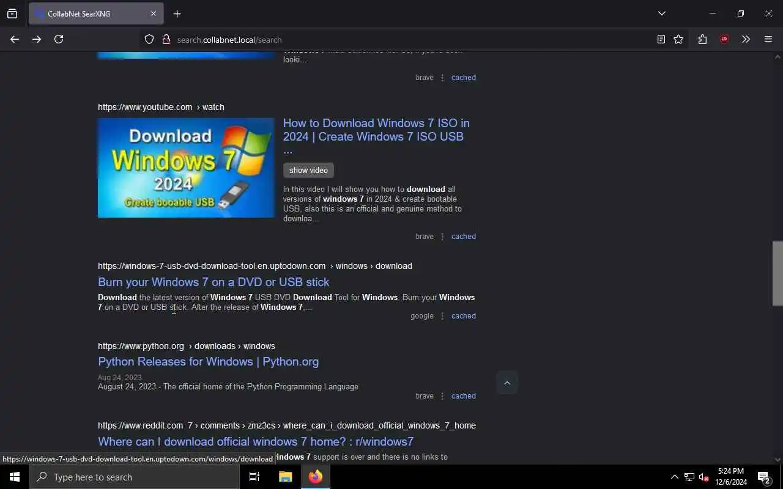Open Burn your Windows 7 on DVD link
783x489 pixels.
tap(213, 282)
